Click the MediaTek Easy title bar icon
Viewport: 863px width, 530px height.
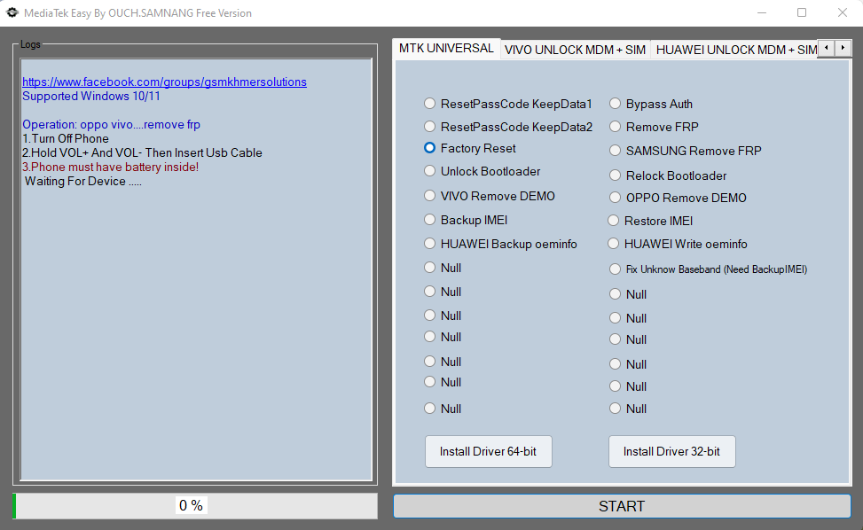(12, 12)
